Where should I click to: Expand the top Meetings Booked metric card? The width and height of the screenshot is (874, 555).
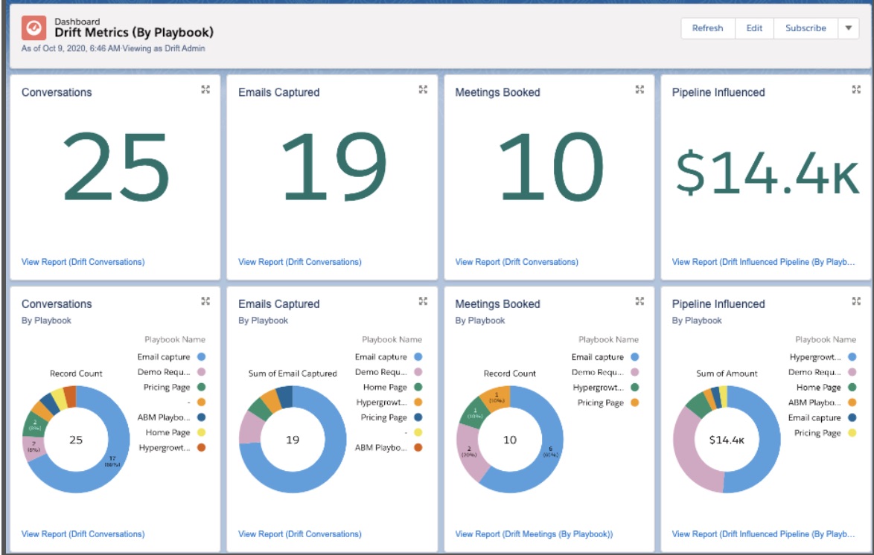639,90
